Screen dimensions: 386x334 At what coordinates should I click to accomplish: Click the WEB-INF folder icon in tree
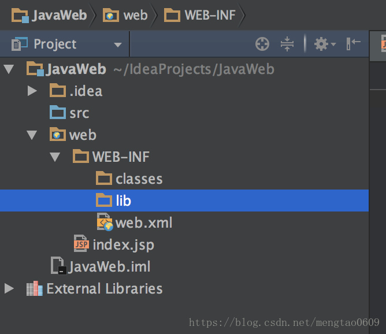(x=81, y=156)
